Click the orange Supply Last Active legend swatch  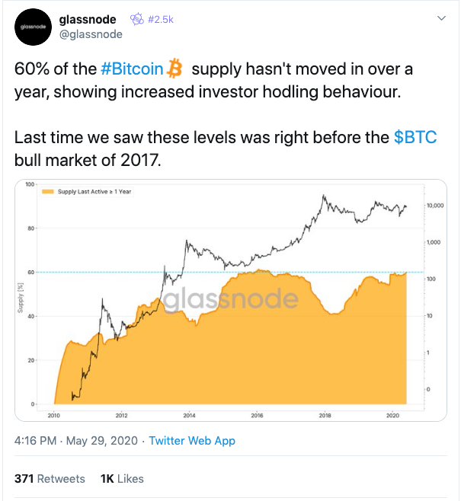coord(48,191)
